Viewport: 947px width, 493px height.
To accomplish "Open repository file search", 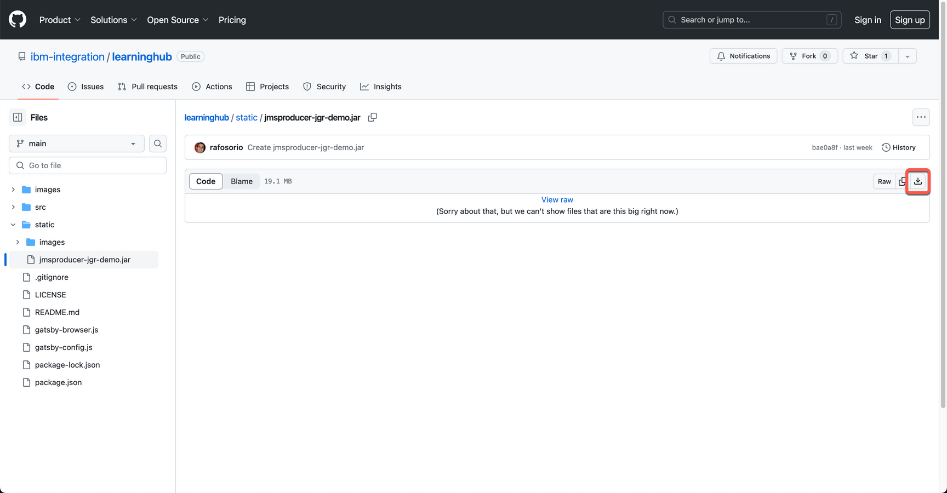I will pos(158,144).
